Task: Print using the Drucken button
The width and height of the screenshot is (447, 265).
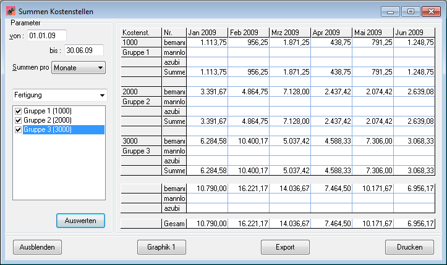Action: (409, 247)
